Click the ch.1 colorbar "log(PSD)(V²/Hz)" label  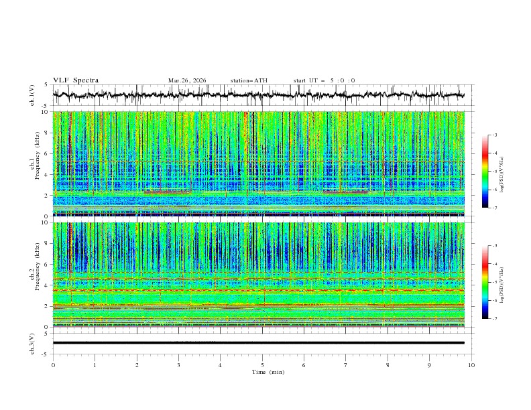click(x=501, y=175)
